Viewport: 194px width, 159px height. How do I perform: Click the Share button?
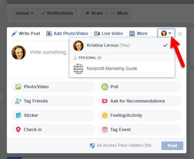pyautogui.click(x=94, y=13)
